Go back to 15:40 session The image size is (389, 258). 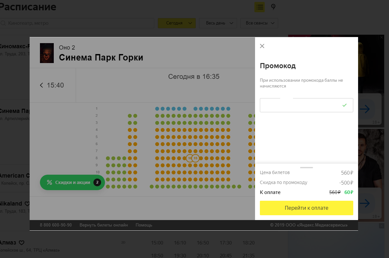pos(52,85)
